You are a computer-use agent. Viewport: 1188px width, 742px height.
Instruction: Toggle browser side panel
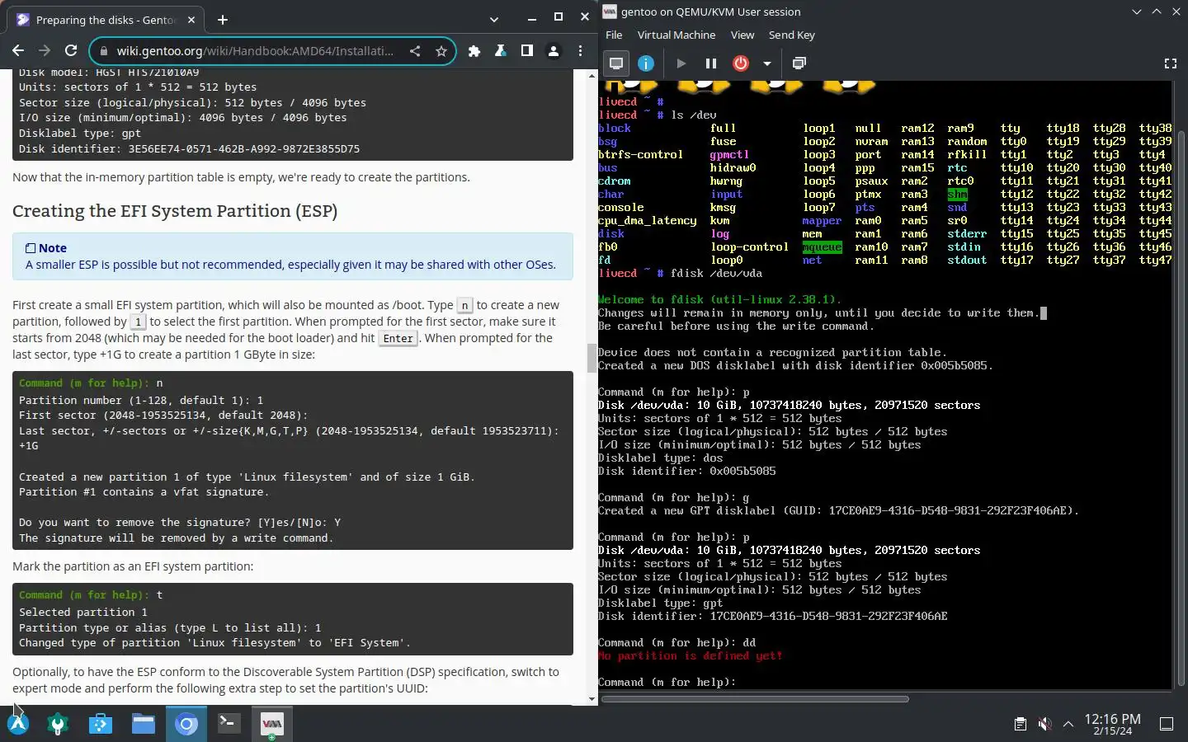pos(527,51)
